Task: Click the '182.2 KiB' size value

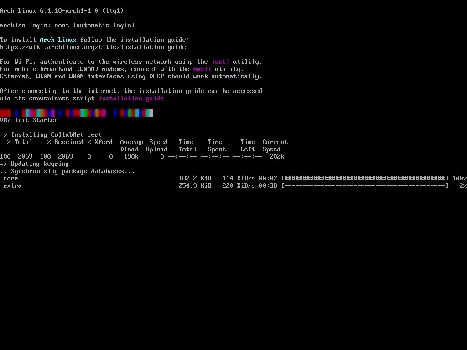Action: pos(195,178)
